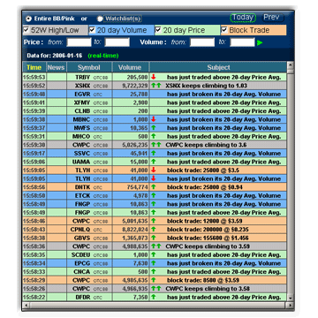Select the XFMY symbol
Screen dimensions: 318x318
(83, 102)
